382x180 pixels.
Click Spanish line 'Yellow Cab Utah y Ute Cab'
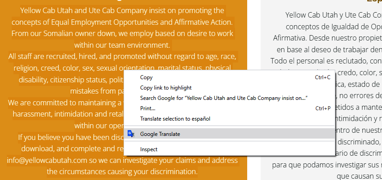tap(334, 15)
